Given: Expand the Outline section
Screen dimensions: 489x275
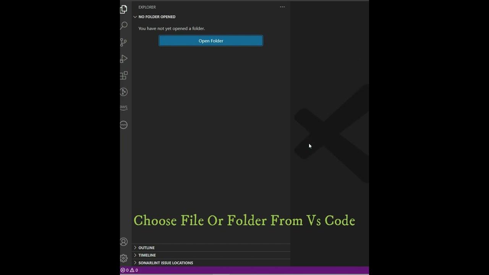Looking at the screenshot, I should pos(211,247).
